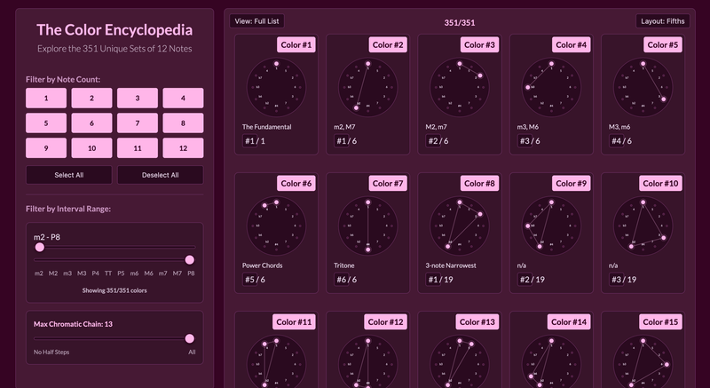Viewport: 710px width, 388px height.
Task: Click the #1 / 19 rank label
Action: tap(438, 280)
